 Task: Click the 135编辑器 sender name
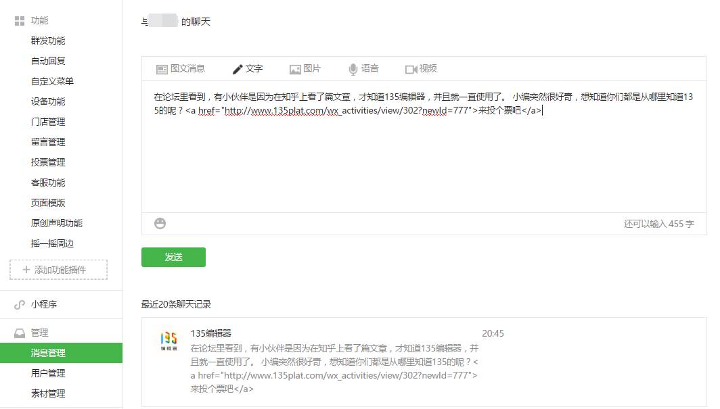[211, 333]
